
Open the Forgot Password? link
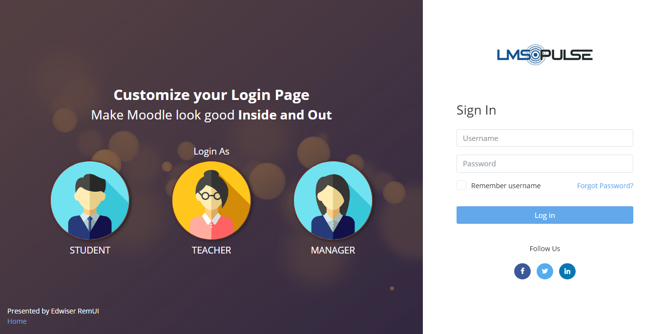tap(604, 186)
